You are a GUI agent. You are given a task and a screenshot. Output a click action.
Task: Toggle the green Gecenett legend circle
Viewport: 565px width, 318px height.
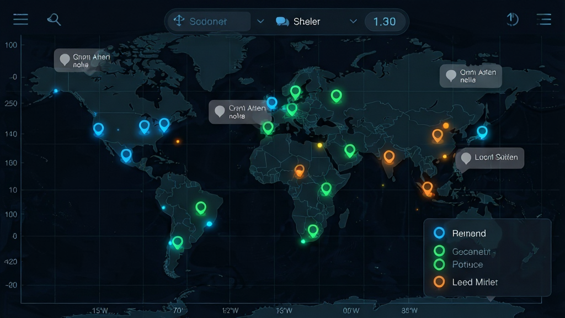tap(439, 251)
